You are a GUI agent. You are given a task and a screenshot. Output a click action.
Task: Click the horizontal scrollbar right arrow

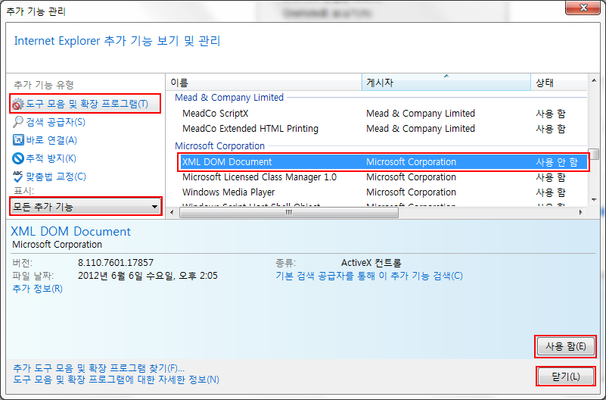tap(580, 212)
